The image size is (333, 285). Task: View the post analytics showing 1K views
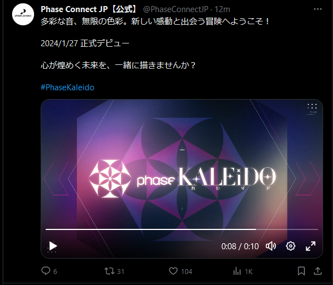click(237, 271)
